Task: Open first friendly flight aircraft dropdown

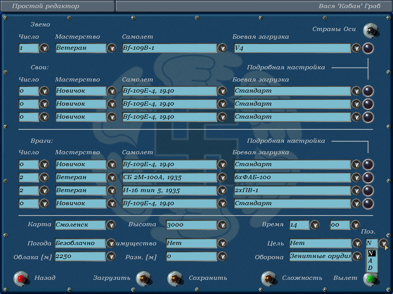Action: click(222, 91)
